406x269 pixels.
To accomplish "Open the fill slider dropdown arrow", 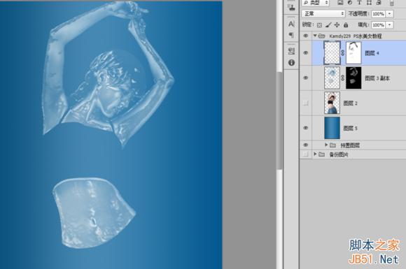I will click(390, 25).
